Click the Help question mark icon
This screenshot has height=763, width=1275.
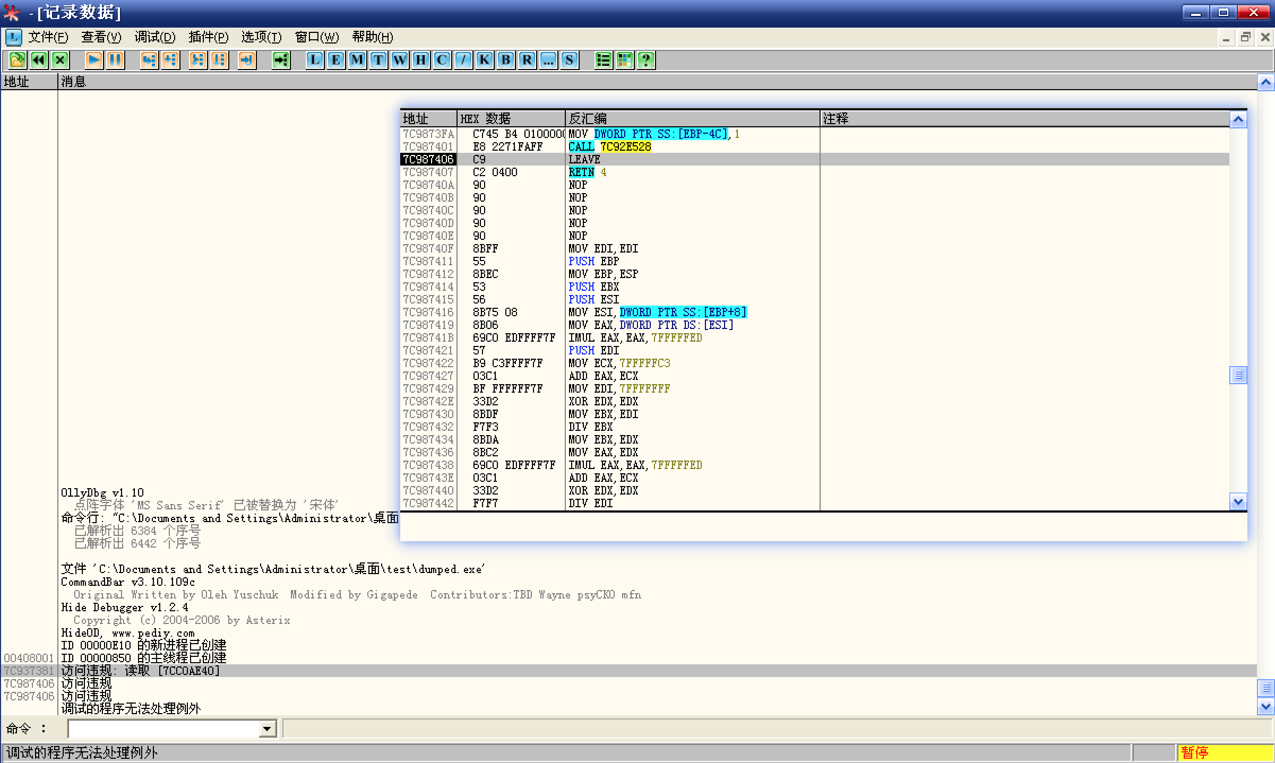point(646,60)
